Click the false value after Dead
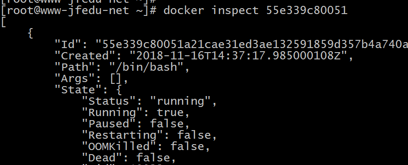Viewport: 408px width, 165px height. tap(153, 158)
